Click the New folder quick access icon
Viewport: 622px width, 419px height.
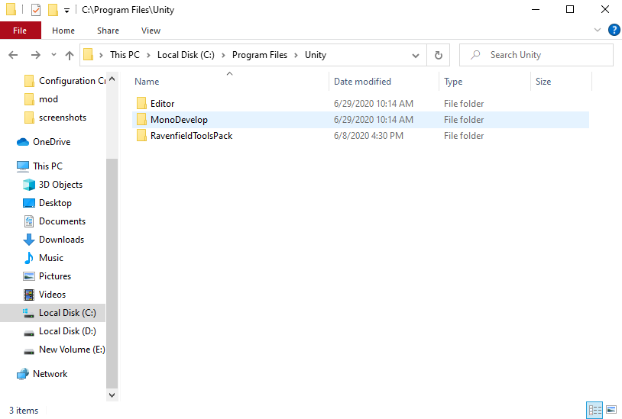pyautogui.click(x=53, y=9)
